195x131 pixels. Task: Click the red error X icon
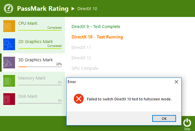[79, 99]
